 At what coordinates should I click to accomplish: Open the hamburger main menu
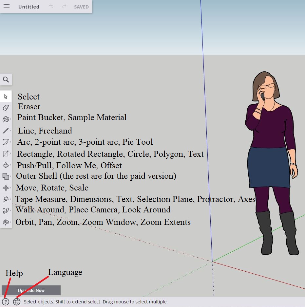pos(7,7)
